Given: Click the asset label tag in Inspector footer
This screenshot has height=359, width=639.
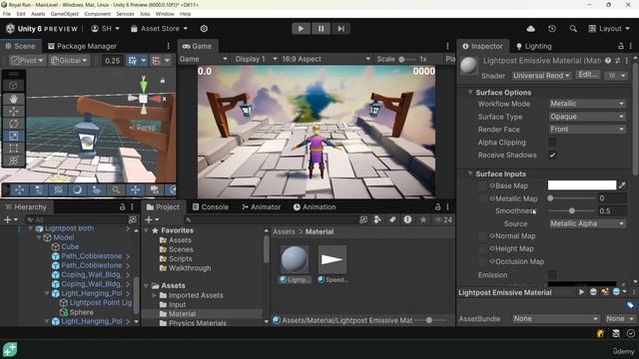Looking at the screenshot, I should (630, 305).
